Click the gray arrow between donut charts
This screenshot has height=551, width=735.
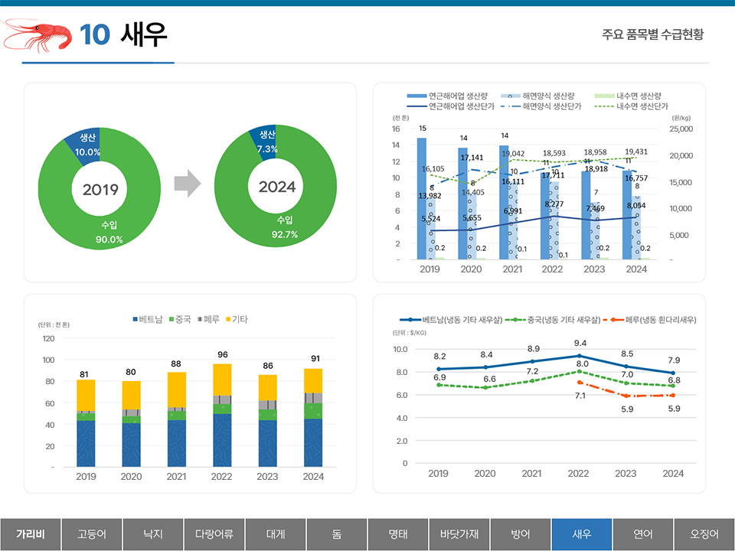point(187,184)
